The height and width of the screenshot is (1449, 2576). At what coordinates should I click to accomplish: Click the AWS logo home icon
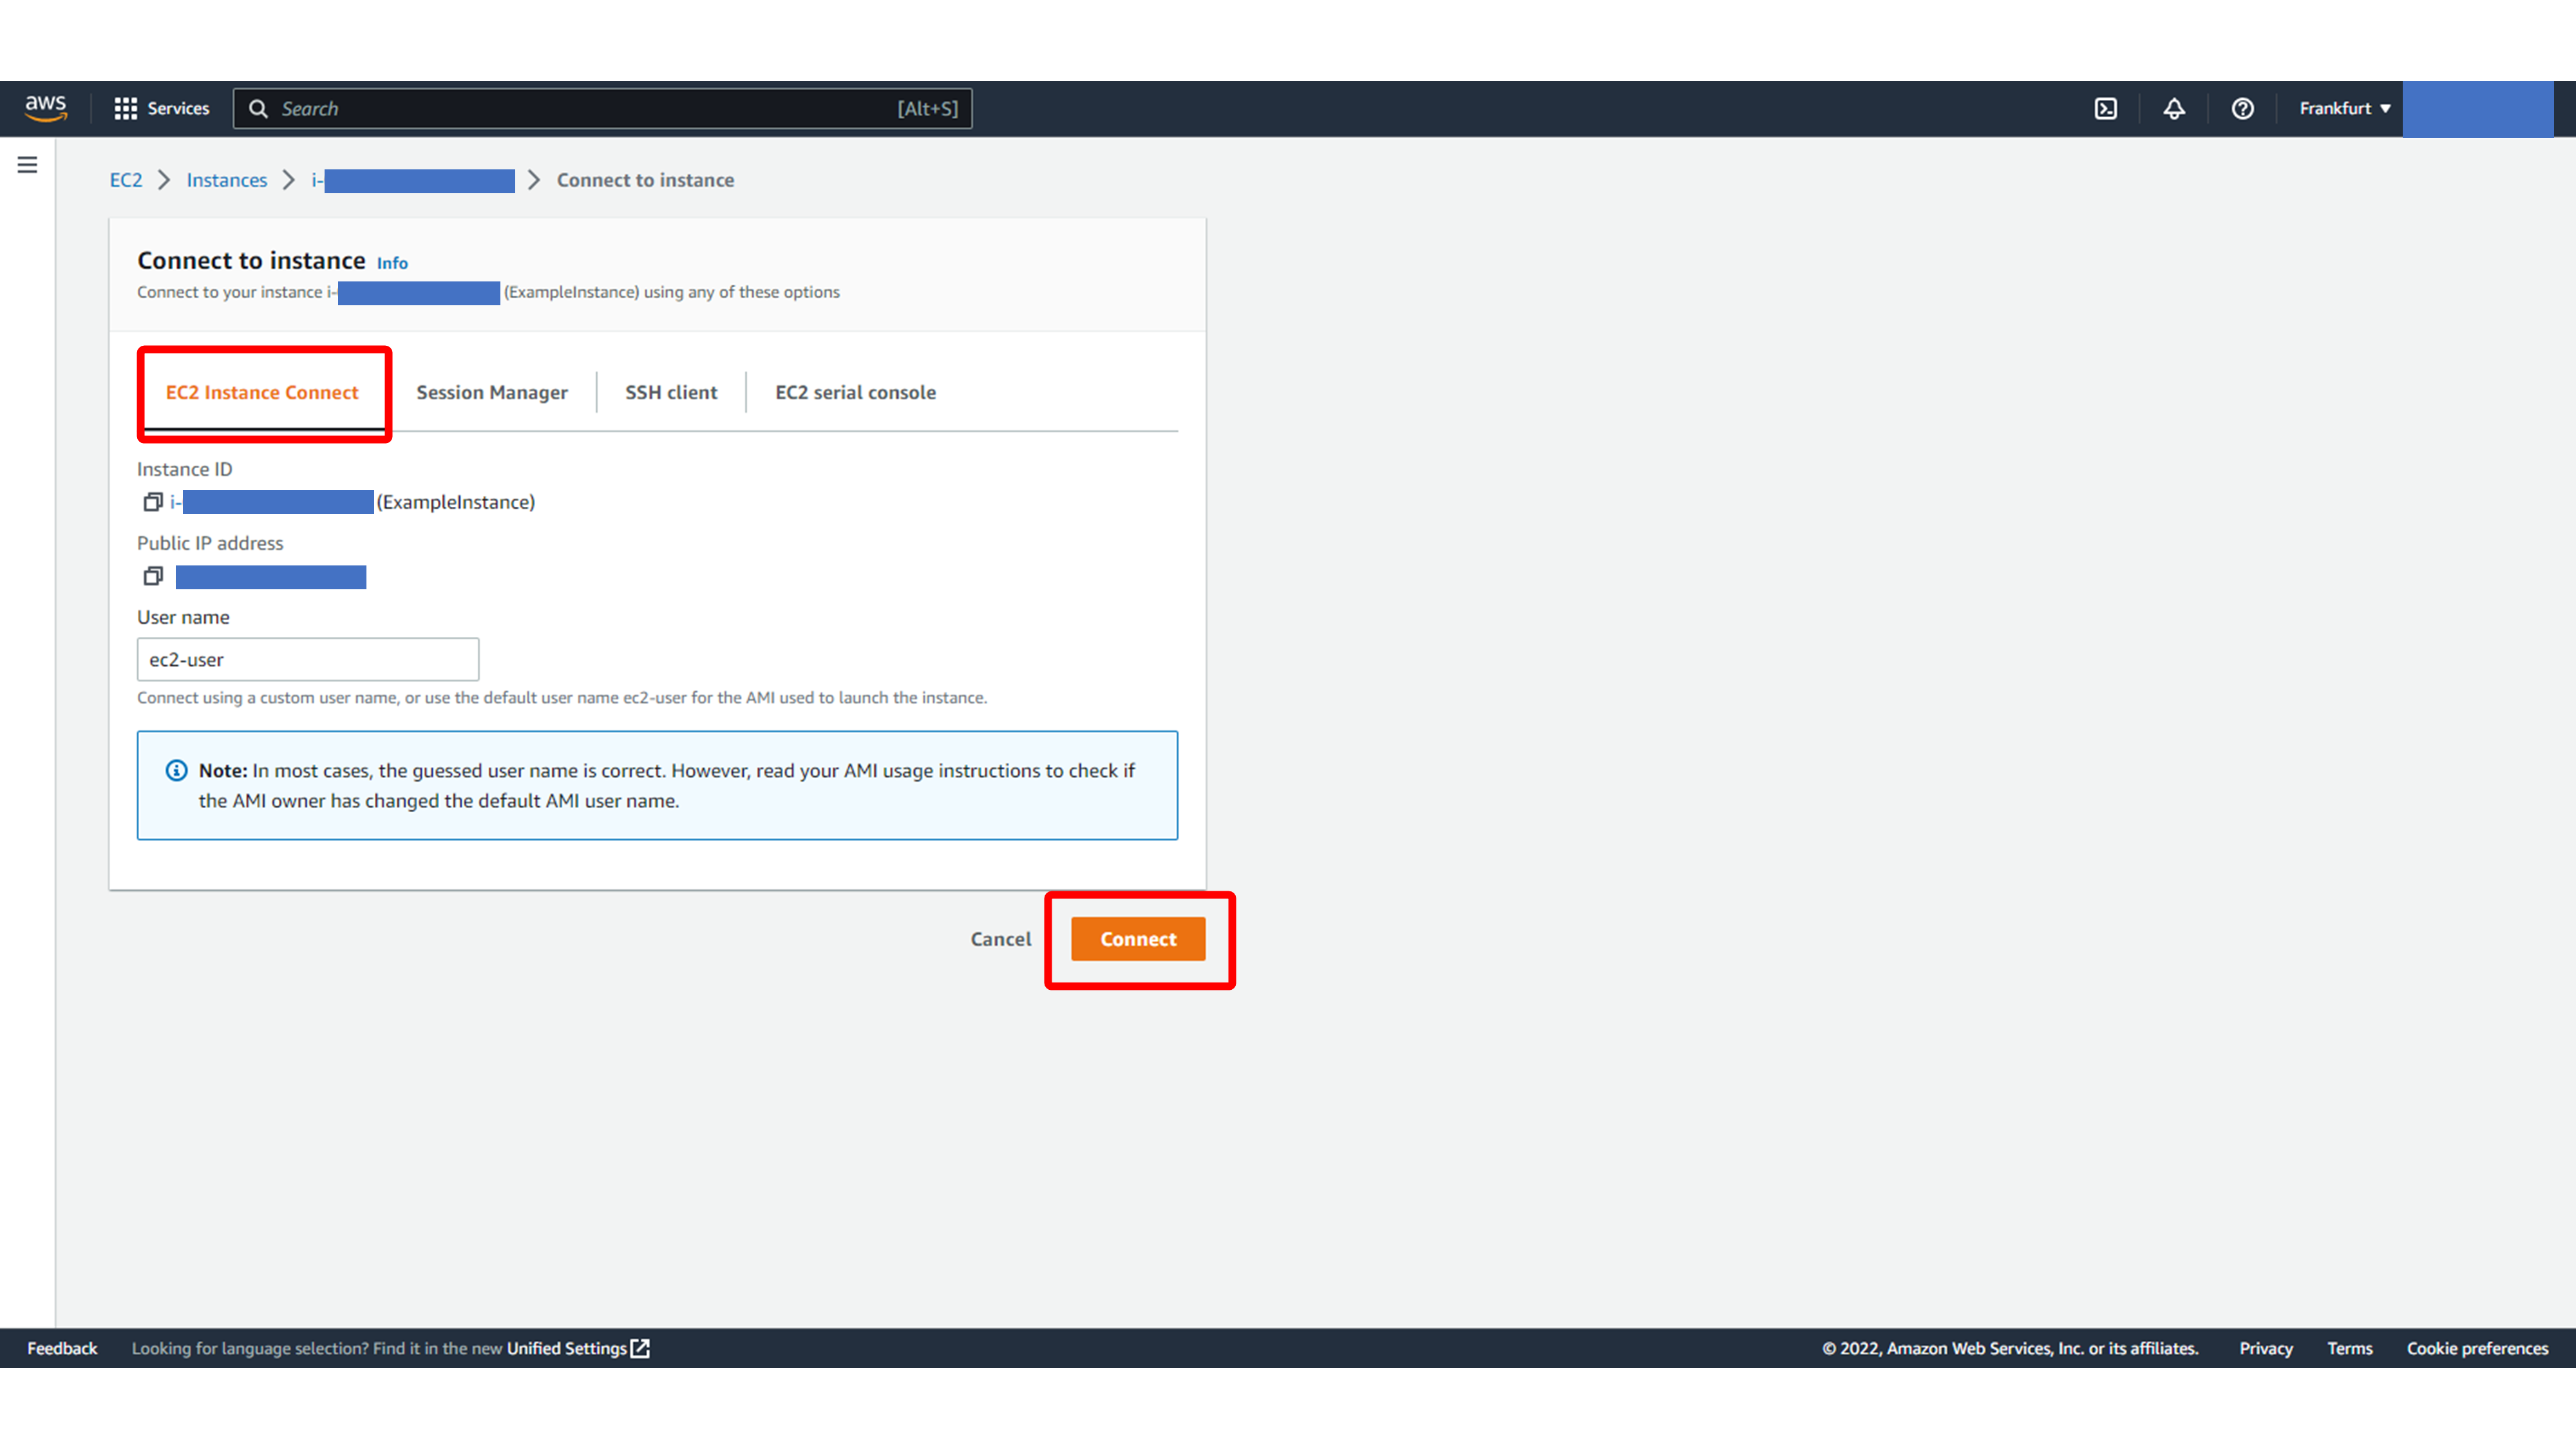tap(46, 108)
